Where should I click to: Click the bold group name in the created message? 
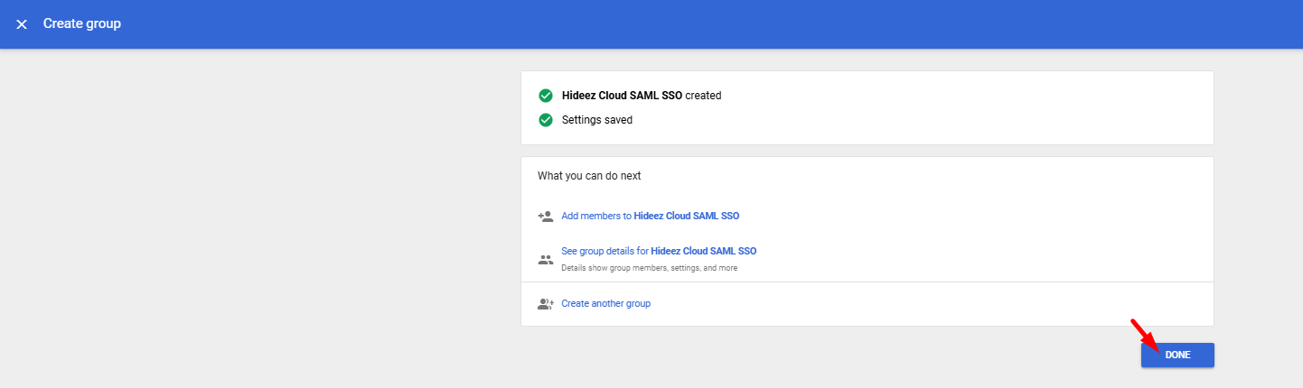(622, 96)
